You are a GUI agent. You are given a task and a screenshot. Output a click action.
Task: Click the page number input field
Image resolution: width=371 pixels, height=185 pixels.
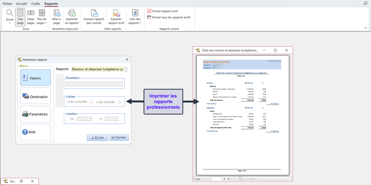[x=215, y=179]
